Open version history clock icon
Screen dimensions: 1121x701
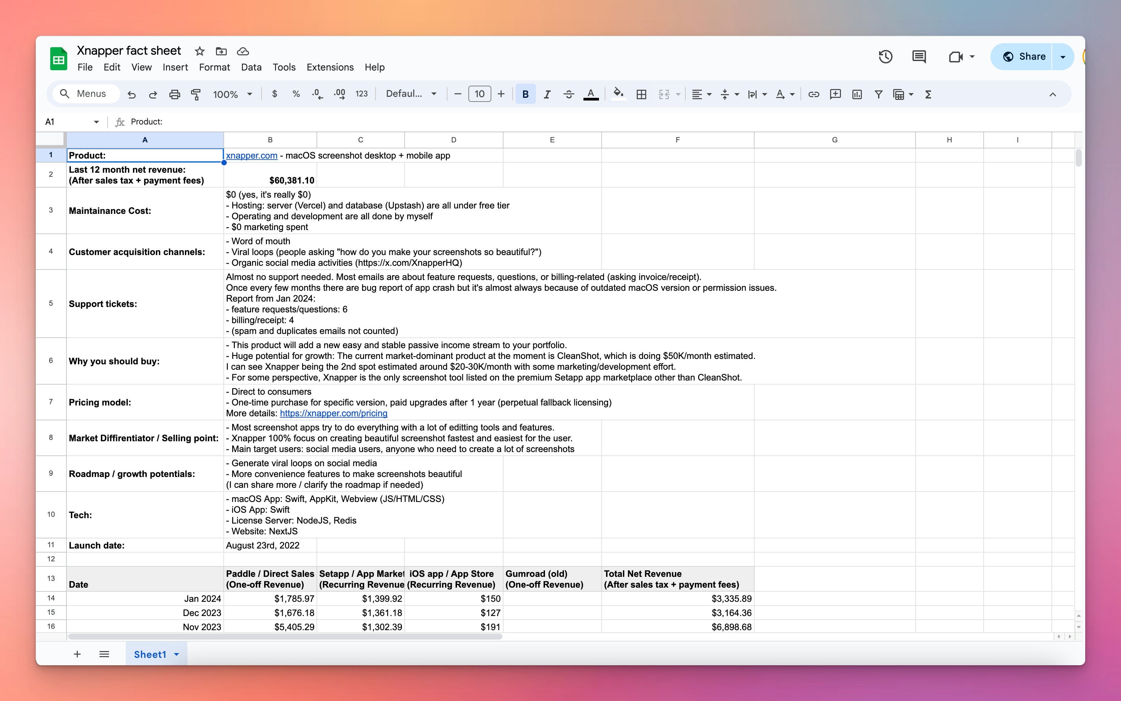[885, 57]
